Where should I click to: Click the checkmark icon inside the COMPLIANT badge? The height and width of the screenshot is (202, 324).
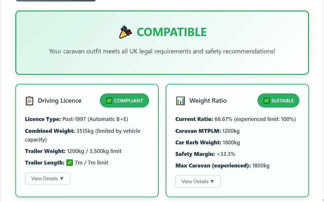(x=109, y=100)
